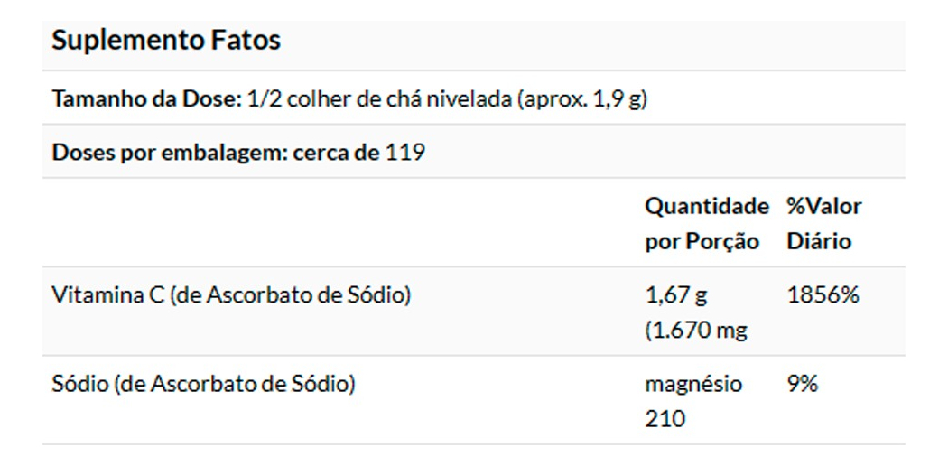Click the "Quantidade" column header word
This screenshot has width=948, height=466.
[706, 206]
